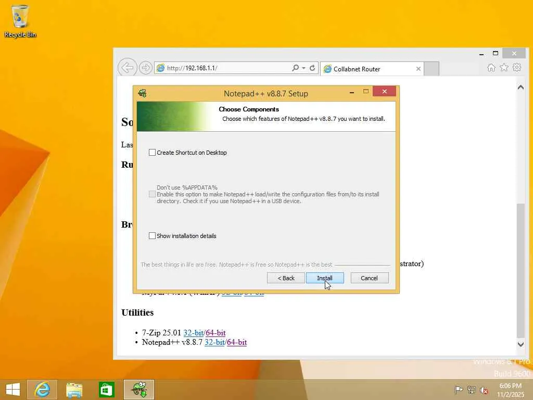This screenshot has width=533, height=400.
Task: Download 7-Zip 25.01 64-bit link
Action: tap(215, 333)
